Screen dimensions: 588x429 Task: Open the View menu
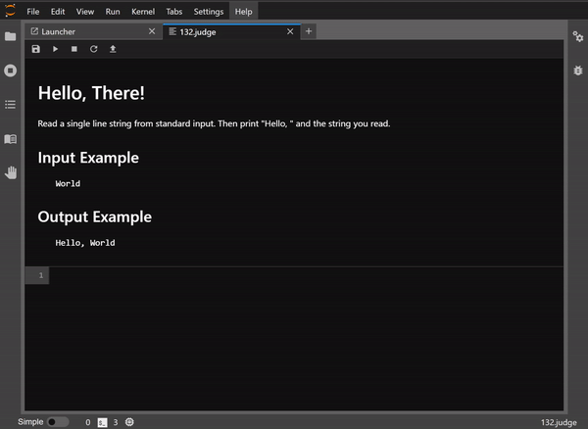pyautogui.click(x=85, y=12)
